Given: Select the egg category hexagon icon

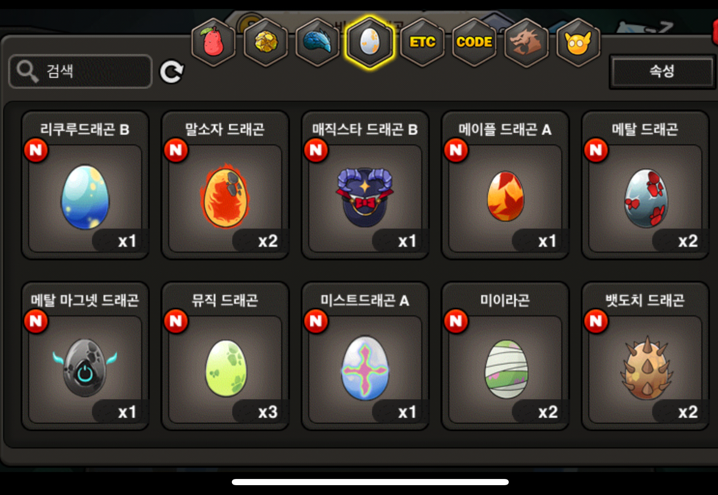Looking at the screenshot, I should (x=370, y=42).
